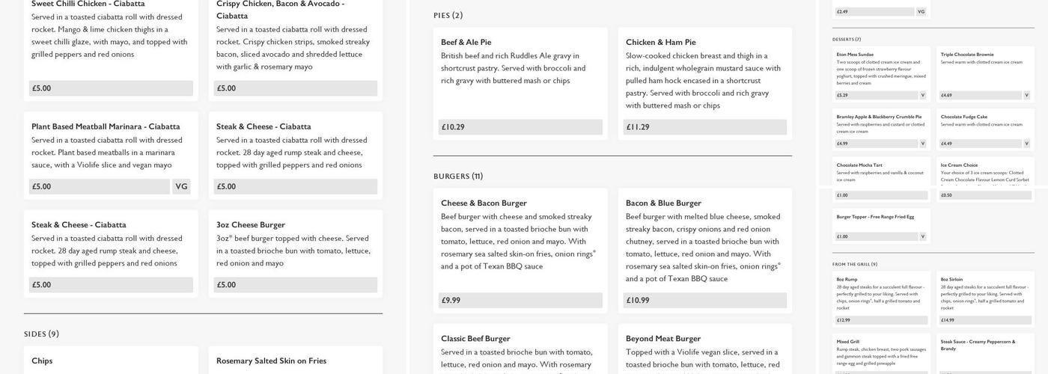
Task: Click the V badge on Chocolate Fudge Cake
Action: (1027, 144)
